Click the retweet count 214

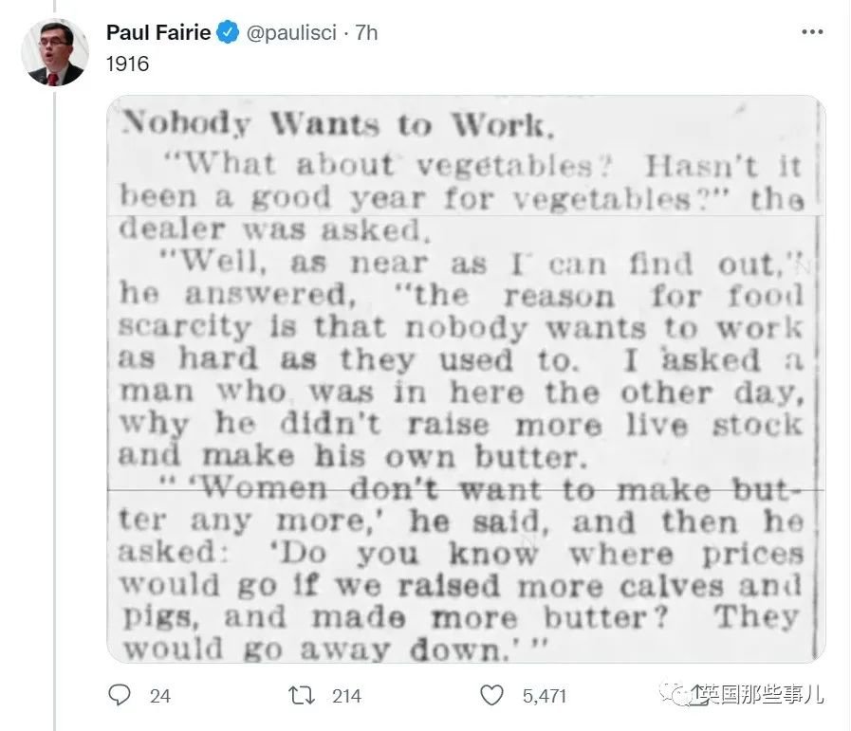[346, 696]
